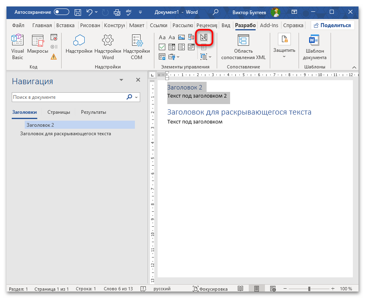Click the Document Template button
The width and height of the screenshot is (365, 298).
[x=314, y=47]
